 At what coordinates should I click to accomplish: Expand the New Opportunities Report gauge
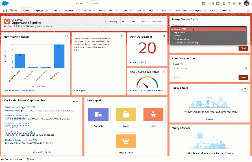click(x=164, y=71)
